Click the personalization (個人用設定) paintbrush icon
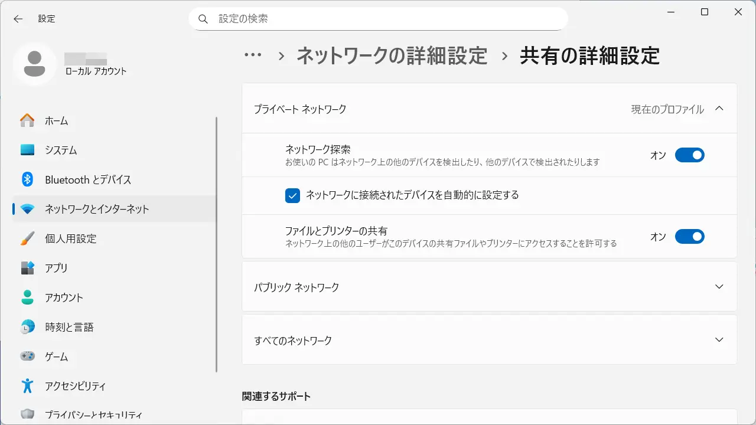756x425 pixels. [x=27, y=238]
